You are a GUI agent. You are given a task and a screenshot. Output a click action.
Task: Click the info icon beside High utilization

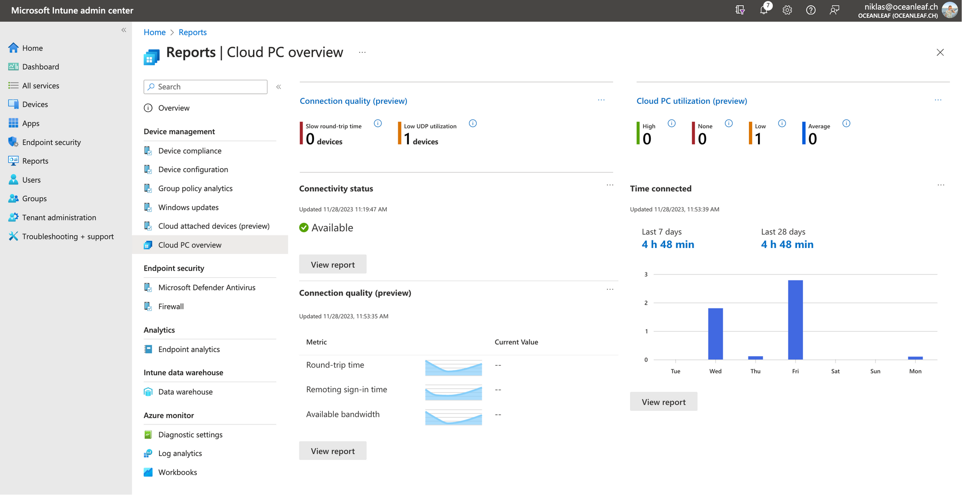pos(672,124)
